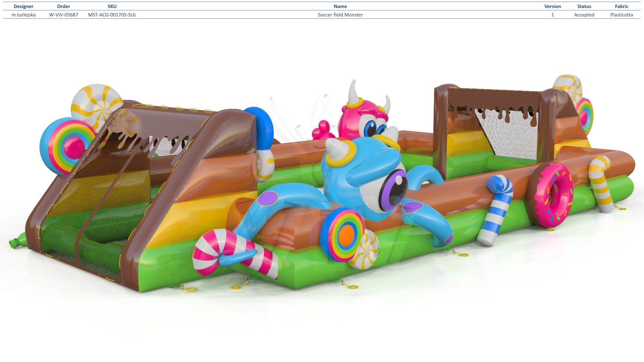The height and width of the screenshot is (362, 644).
Task: Click the Order column header
Action: 63,6
